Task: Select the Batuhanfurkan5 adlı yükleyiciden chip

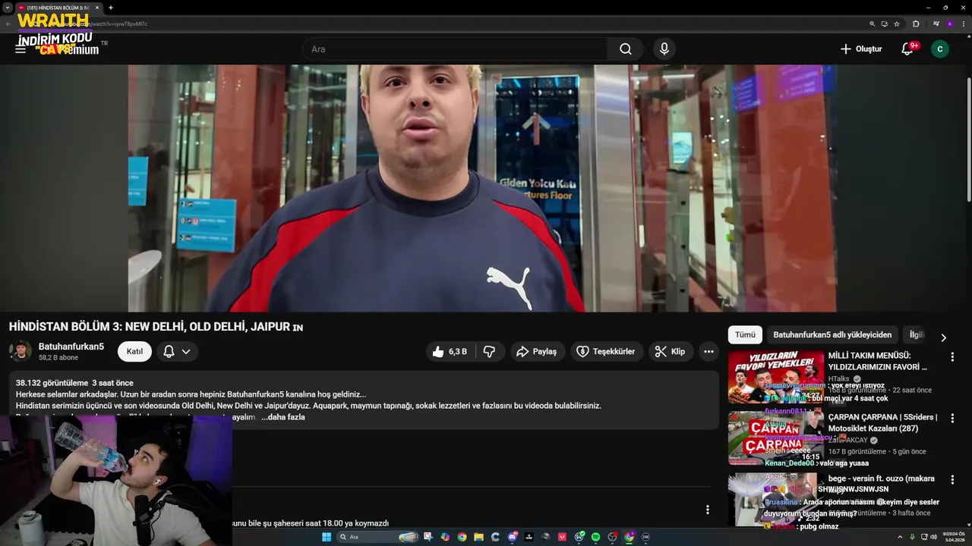Action: (x=832, y=335)
